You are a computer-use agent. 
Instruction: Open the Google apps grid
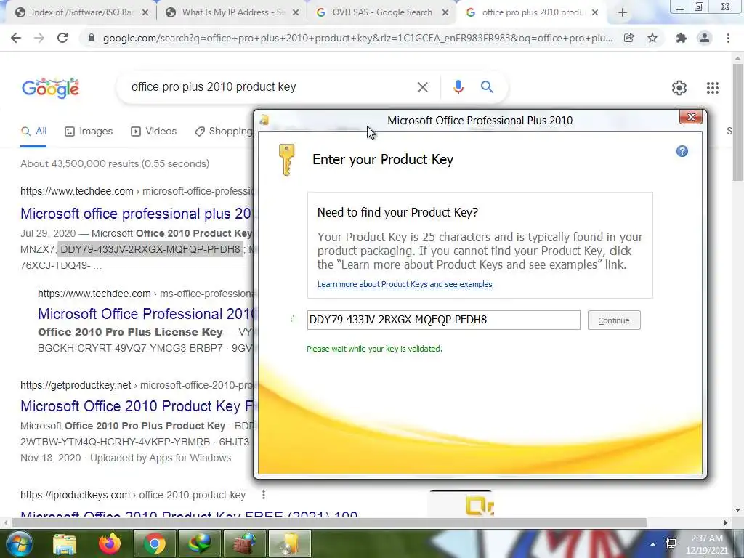pos(712,88)
